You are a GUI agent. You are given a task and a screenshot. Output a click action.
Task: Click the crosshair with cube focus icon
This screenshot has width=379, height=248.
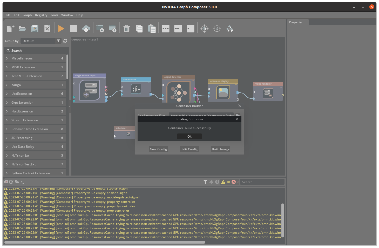(x=205, y=29)
